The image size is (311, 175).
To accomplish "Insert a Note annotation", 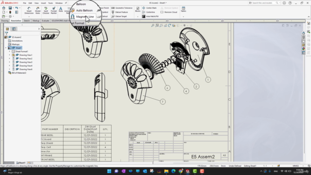I will pos(61,9).
